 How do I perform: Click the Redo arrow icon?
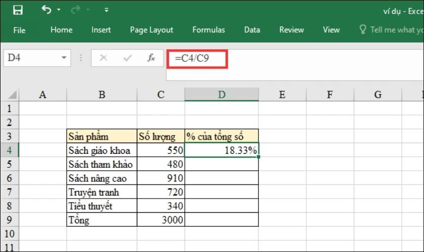(75, 10)
